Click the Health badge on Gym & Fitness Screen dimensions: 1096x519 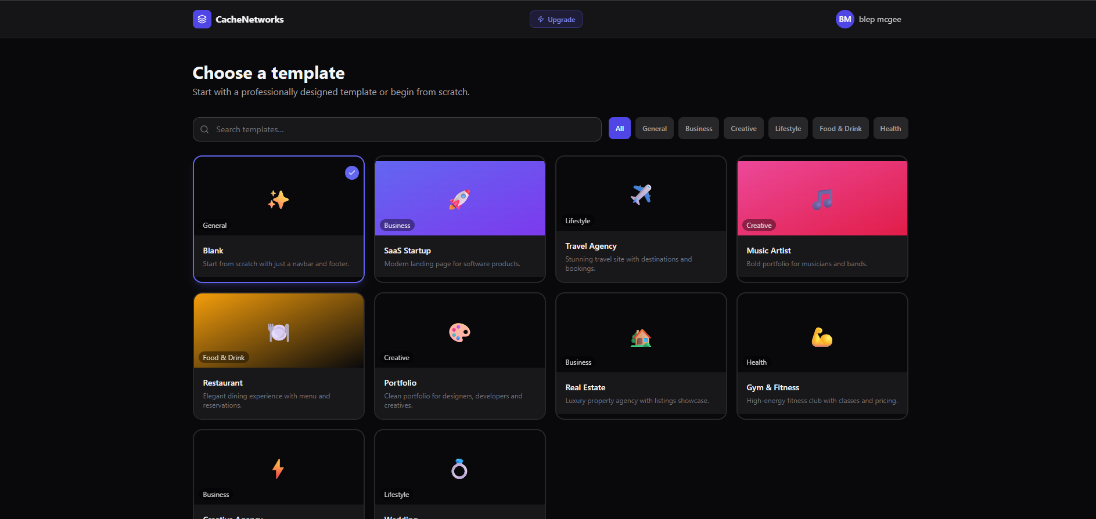point(756,362)
